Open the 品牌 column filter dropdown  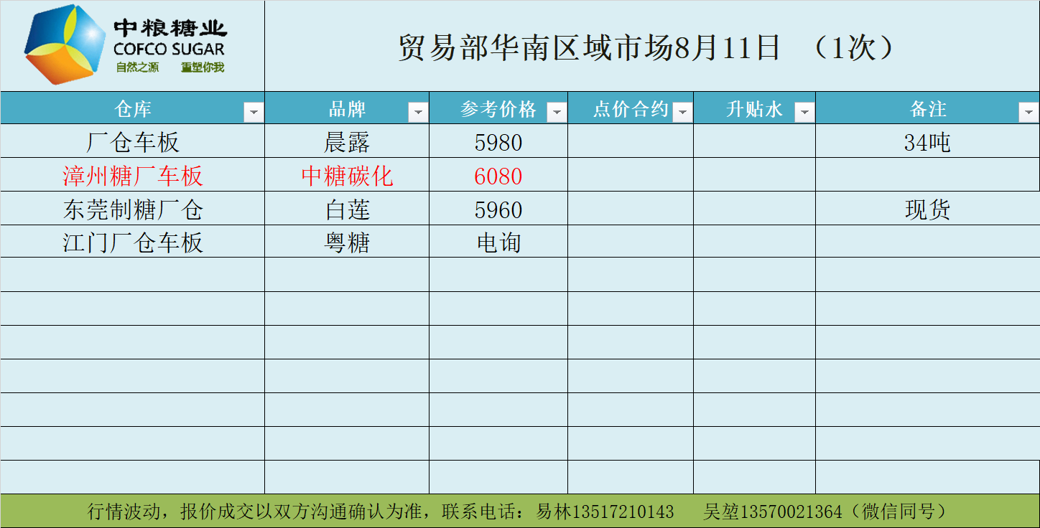tap(418, 112)
